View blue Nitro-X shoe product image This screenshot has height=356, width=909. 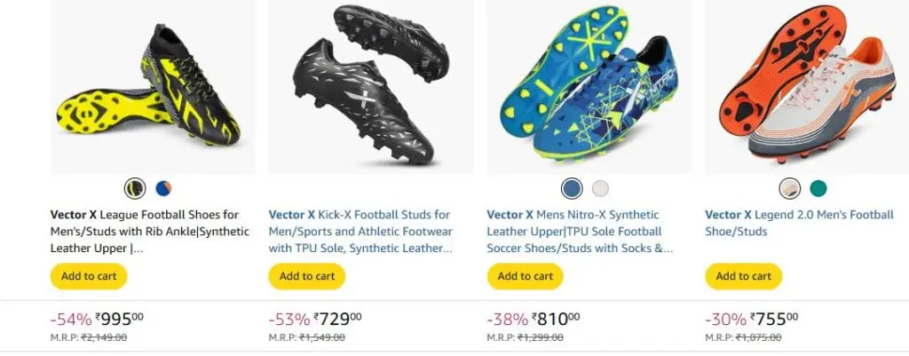pos(589,87)
